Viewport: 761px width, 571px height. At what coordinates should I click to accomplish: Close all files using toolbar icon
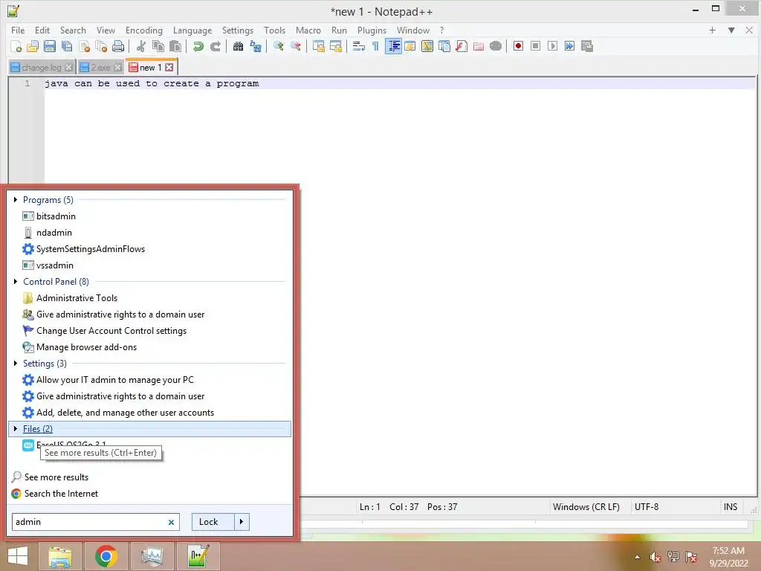pos(101,46)
